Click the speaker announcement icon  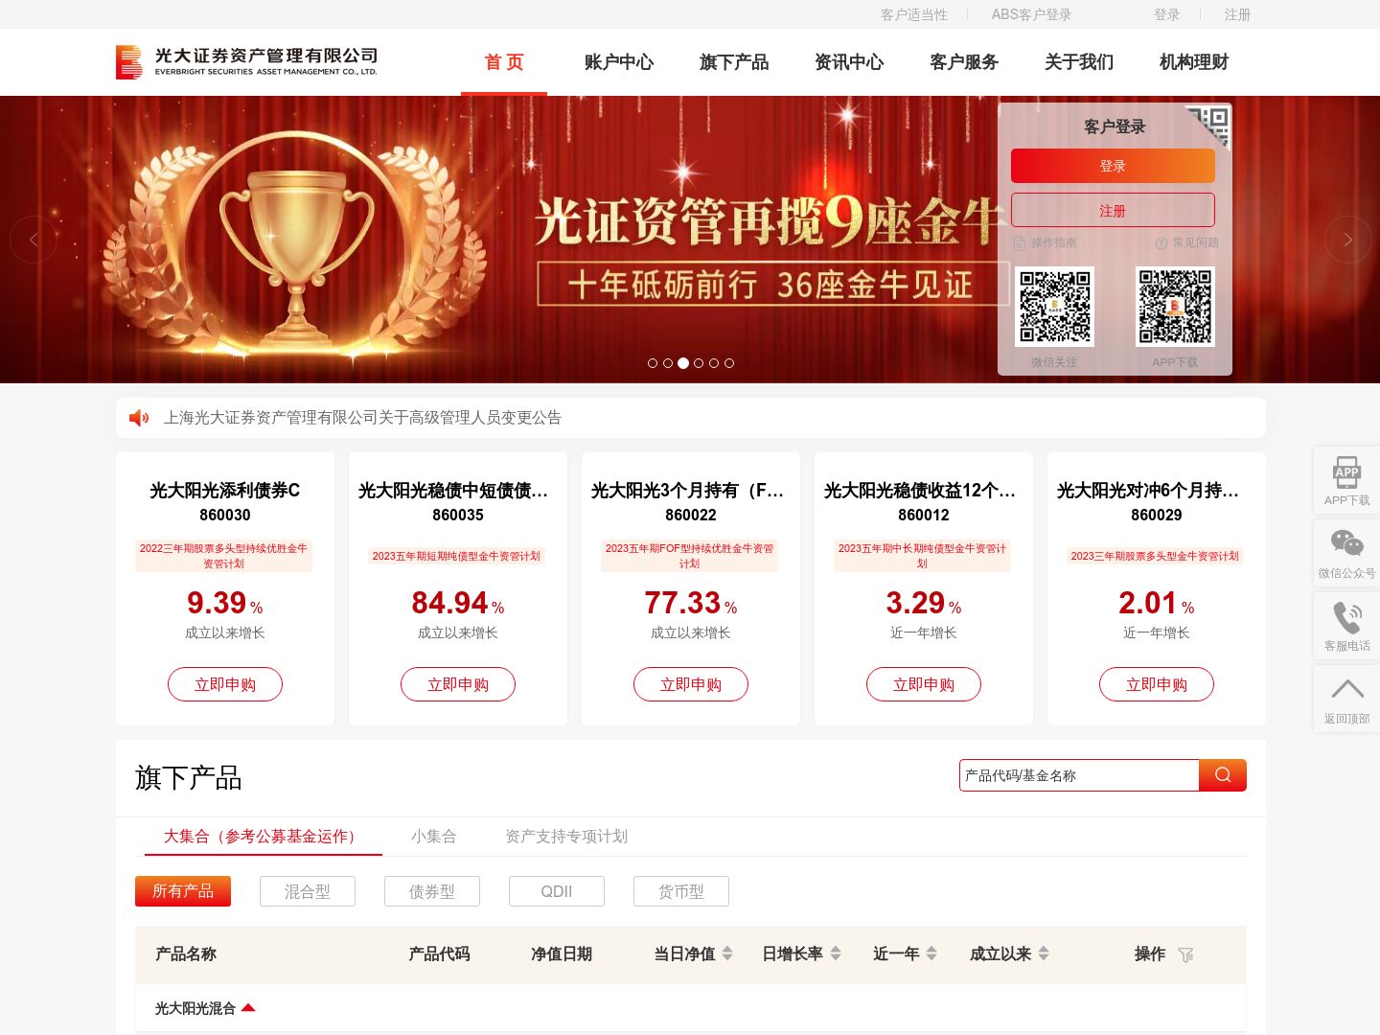(x=139, y=418)
